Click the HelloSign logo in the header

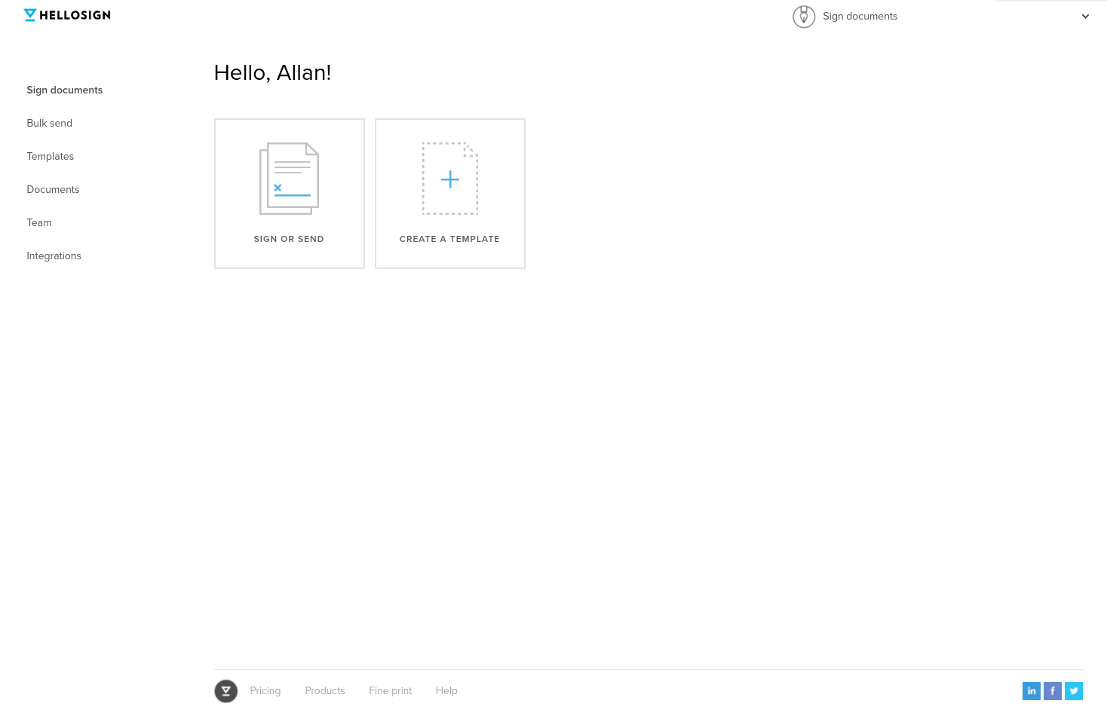[67, 15]
